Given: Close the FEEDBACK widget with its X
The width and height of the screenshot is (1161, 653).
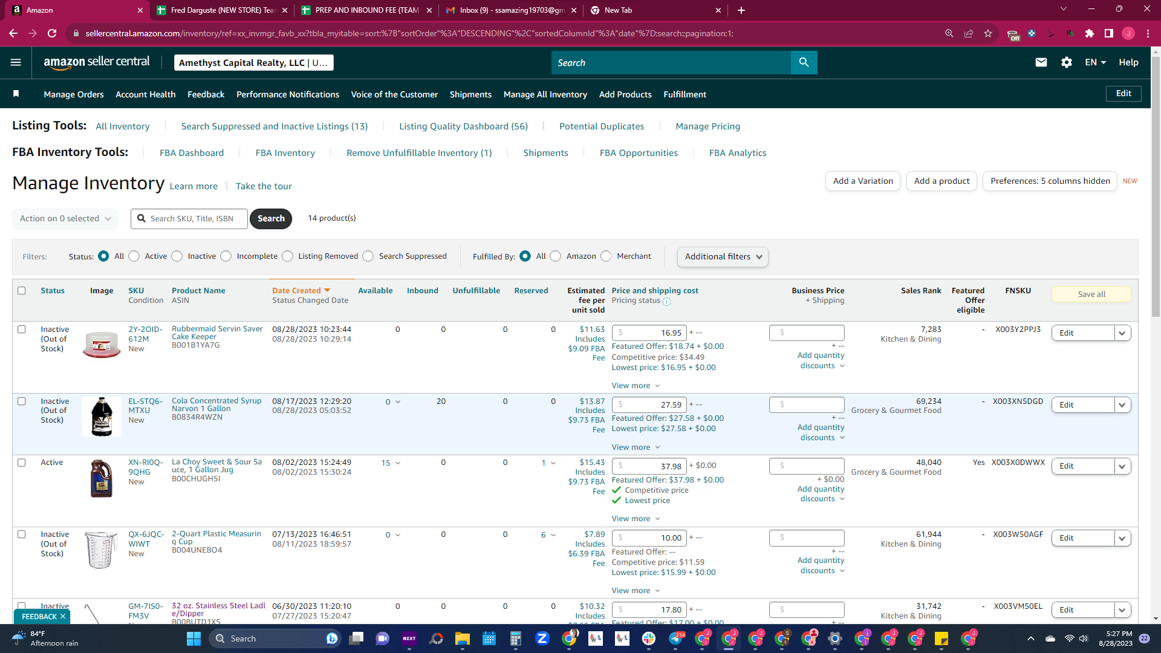Looking at the screenshot, I should 63,617.
